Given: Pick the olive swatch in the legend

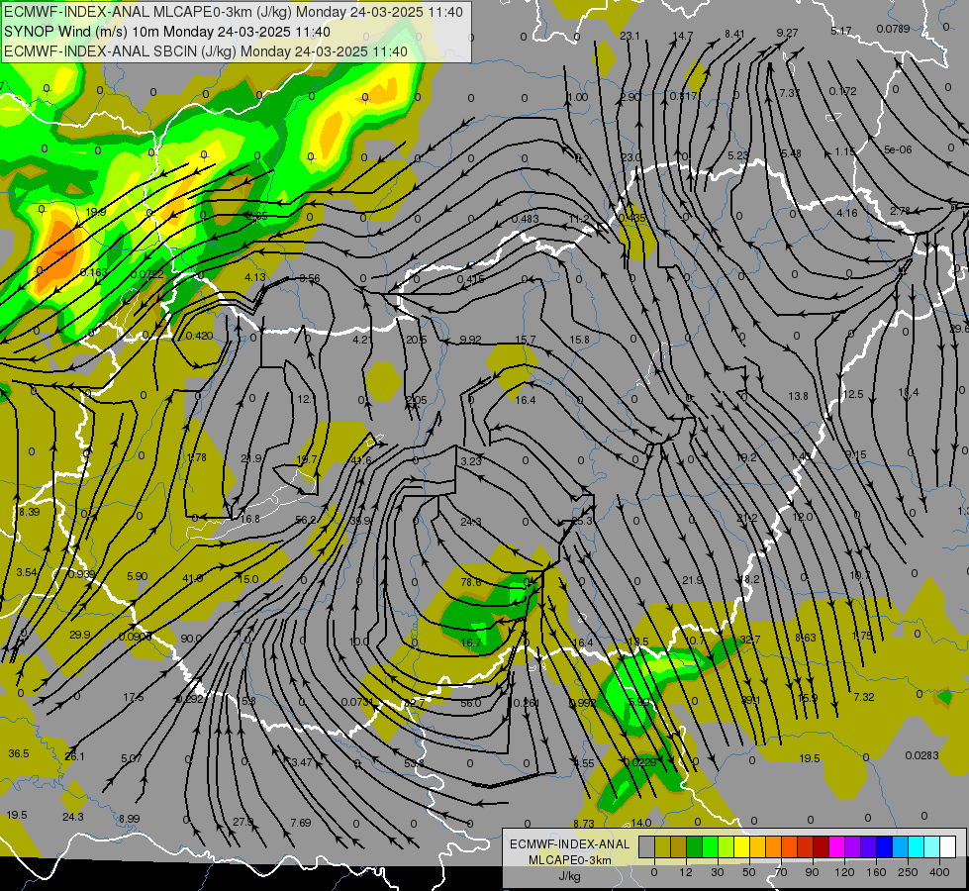Looking at the screenshot, I should 662,847.
